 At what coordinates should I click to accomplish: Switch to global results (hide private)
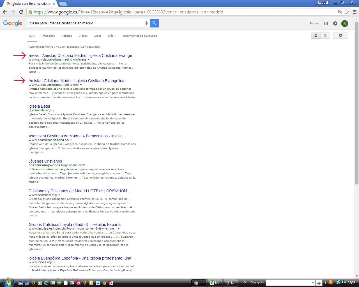coord(325,36)
